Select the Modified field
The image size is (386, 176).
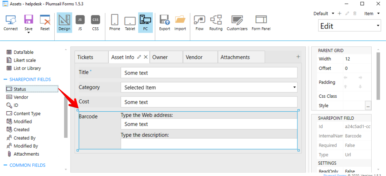[19, 121]
